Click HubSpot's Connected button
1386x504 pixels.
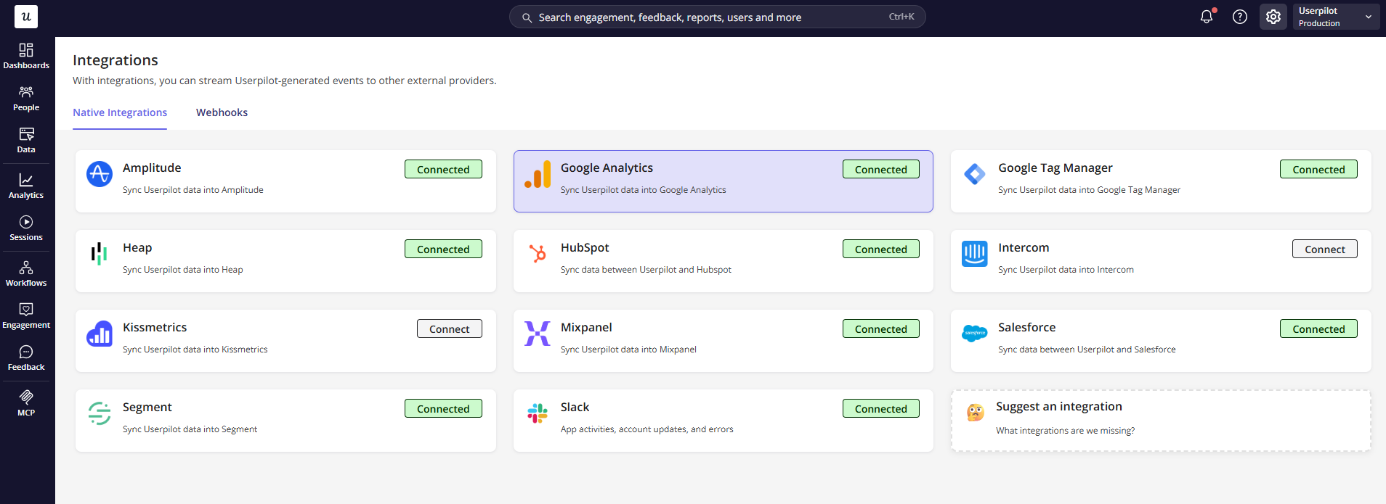tap(881, 249)
